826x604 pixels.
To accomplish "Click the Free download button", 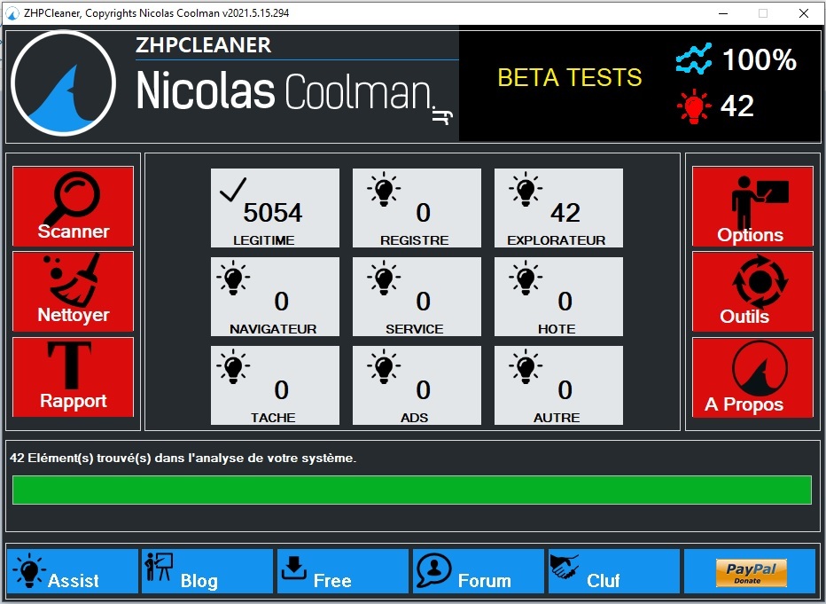I will (x=343, y=571).
